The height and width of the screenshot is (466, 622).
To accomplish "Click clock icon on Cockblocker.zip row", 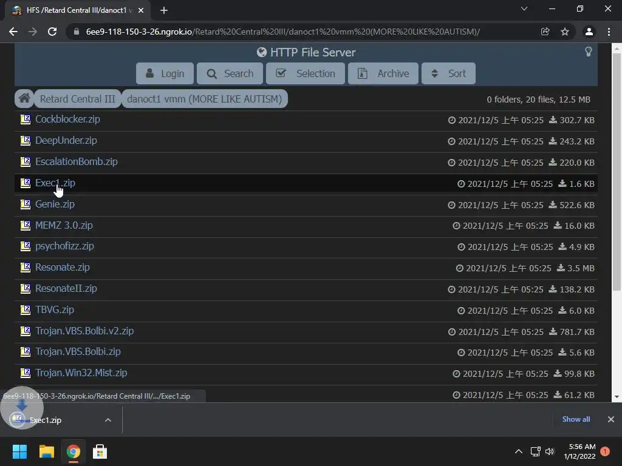I will (x=452, y=120).
